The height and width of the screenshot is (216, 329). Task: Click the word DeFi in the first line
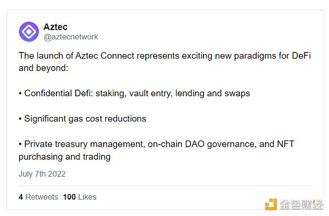coord(301,56)
